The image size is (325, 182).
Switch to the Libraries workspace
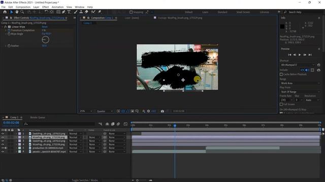[x=264, y=12]
